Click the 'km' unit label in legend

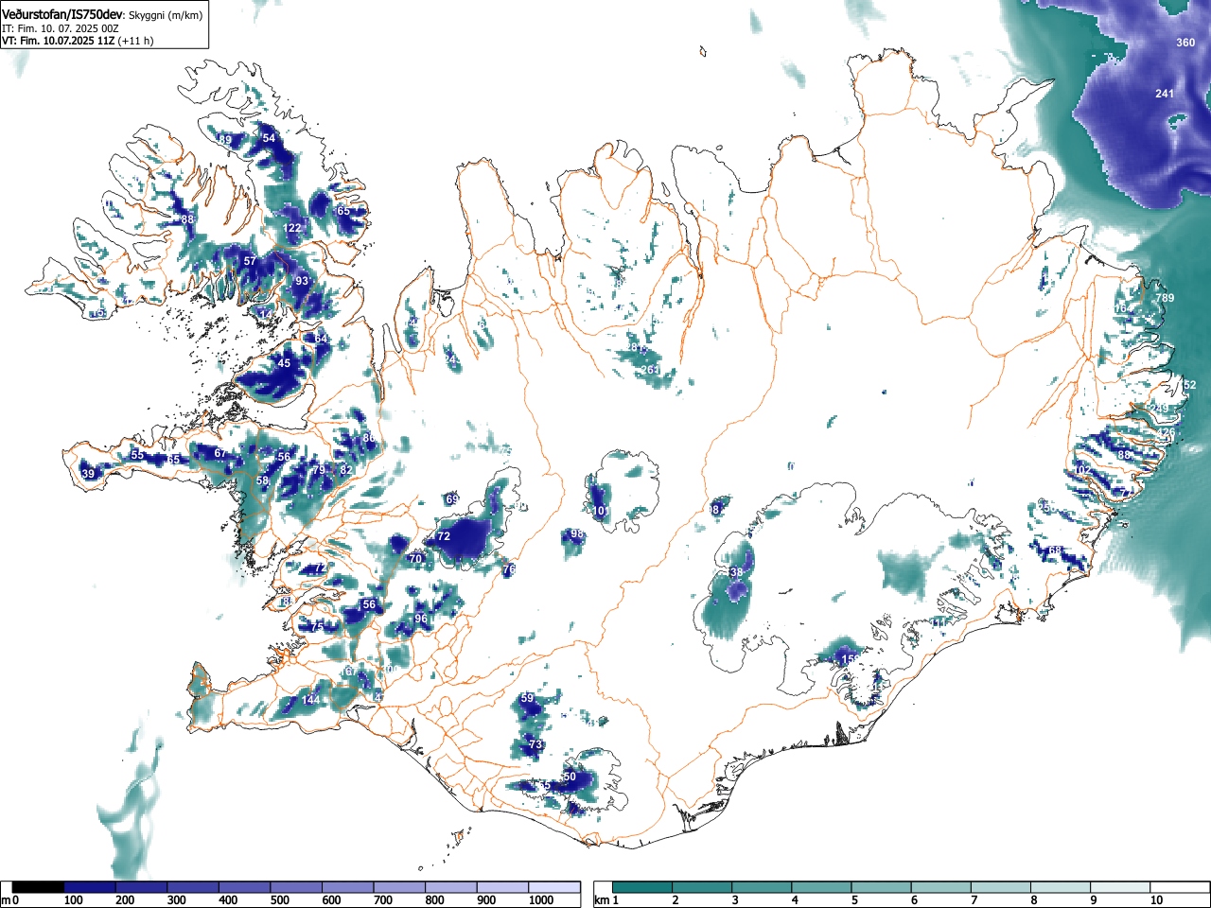(x=601, y=900)
